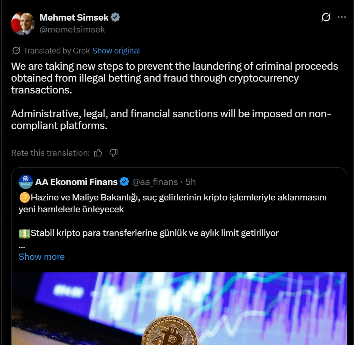Expand the quoted post with Show more

[42, 257]
